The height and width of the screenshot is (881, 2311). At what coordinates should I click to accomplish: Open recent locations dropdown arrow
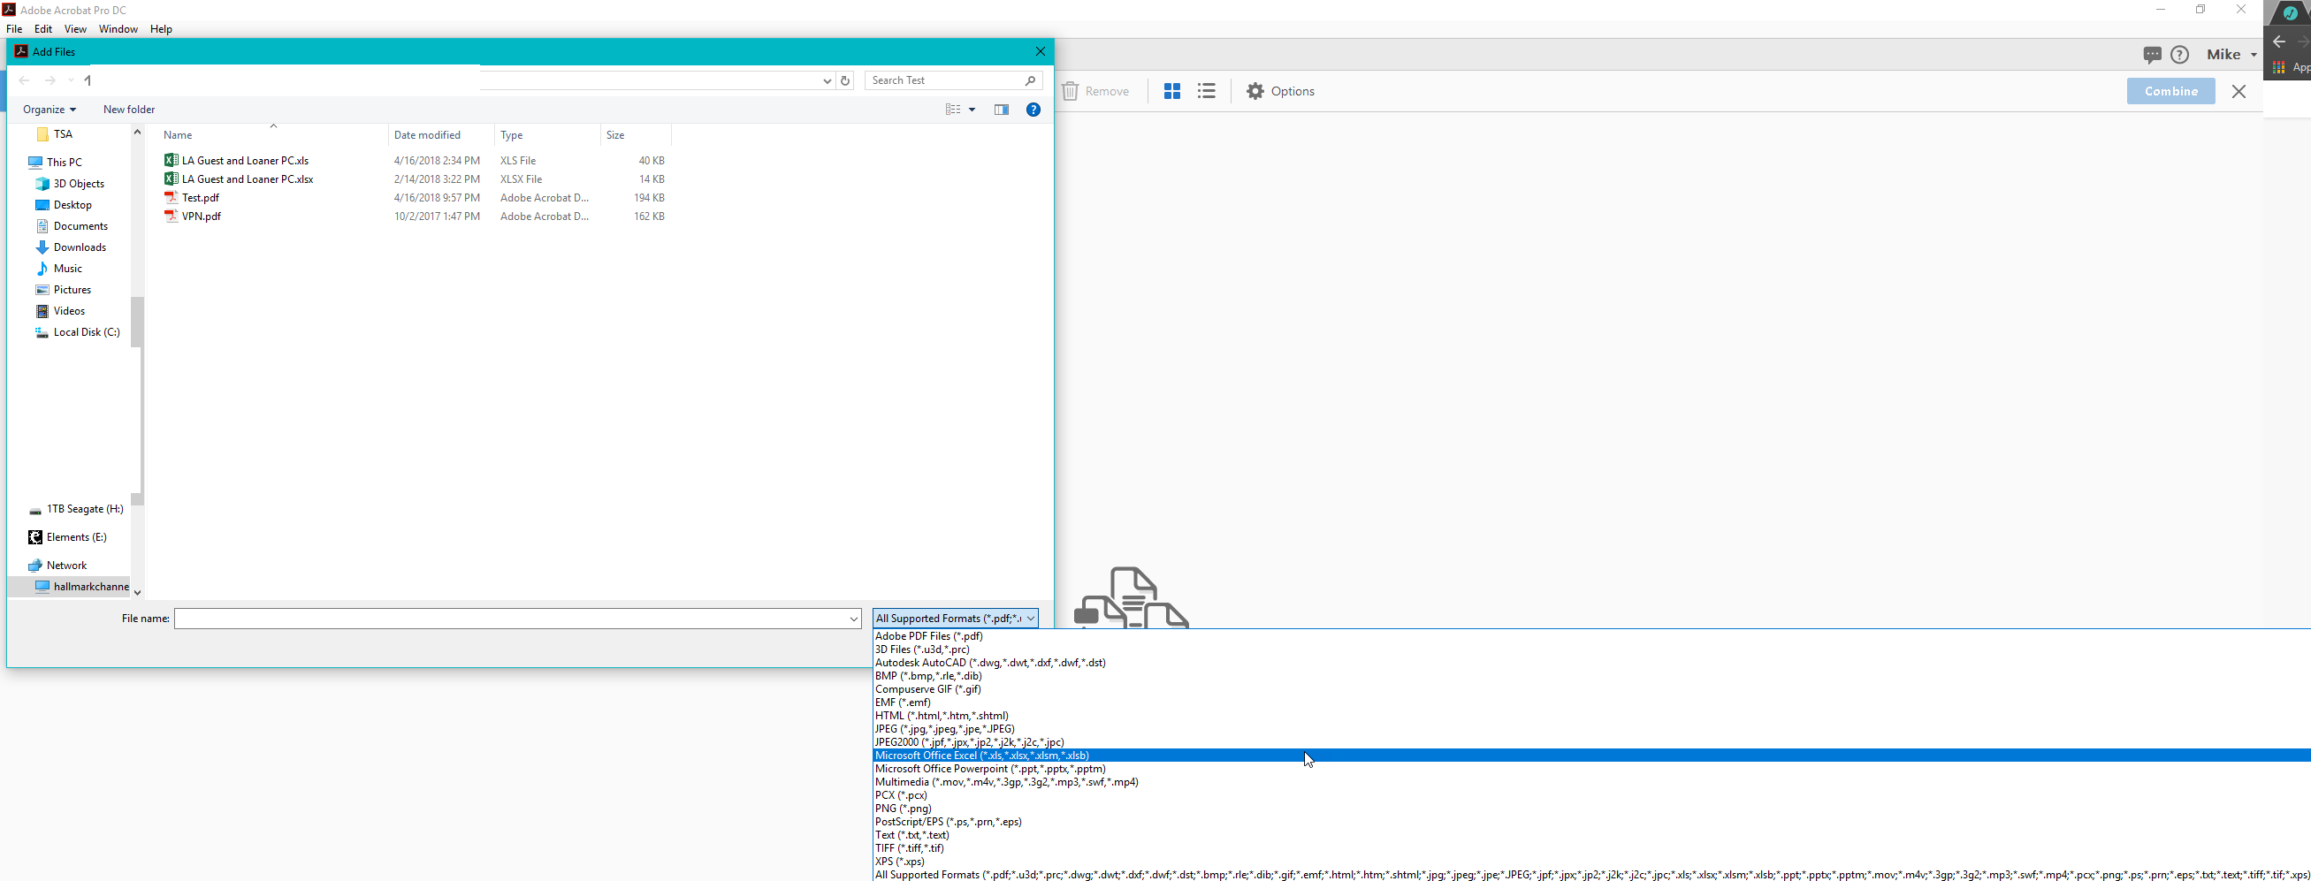coord(71,80)
